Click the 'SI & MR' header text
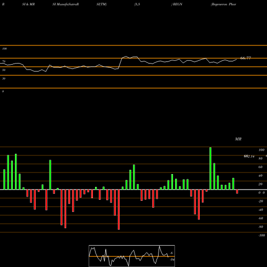The width and height of the screenshot is (267, 267). pyautogui.click(x=28, y=4)
